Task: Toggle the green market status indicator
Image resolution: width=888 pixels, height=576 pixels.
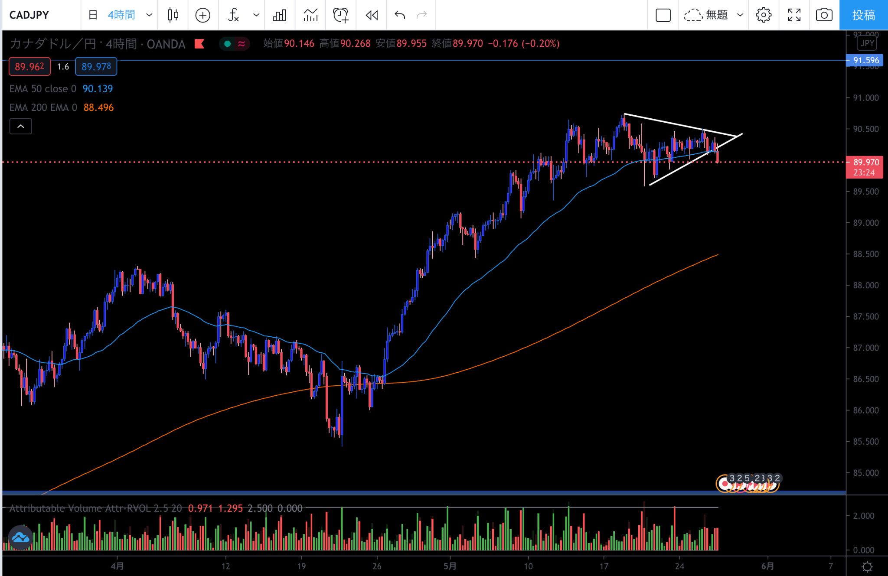Action: pyautogui.click(x=227, y=44)
